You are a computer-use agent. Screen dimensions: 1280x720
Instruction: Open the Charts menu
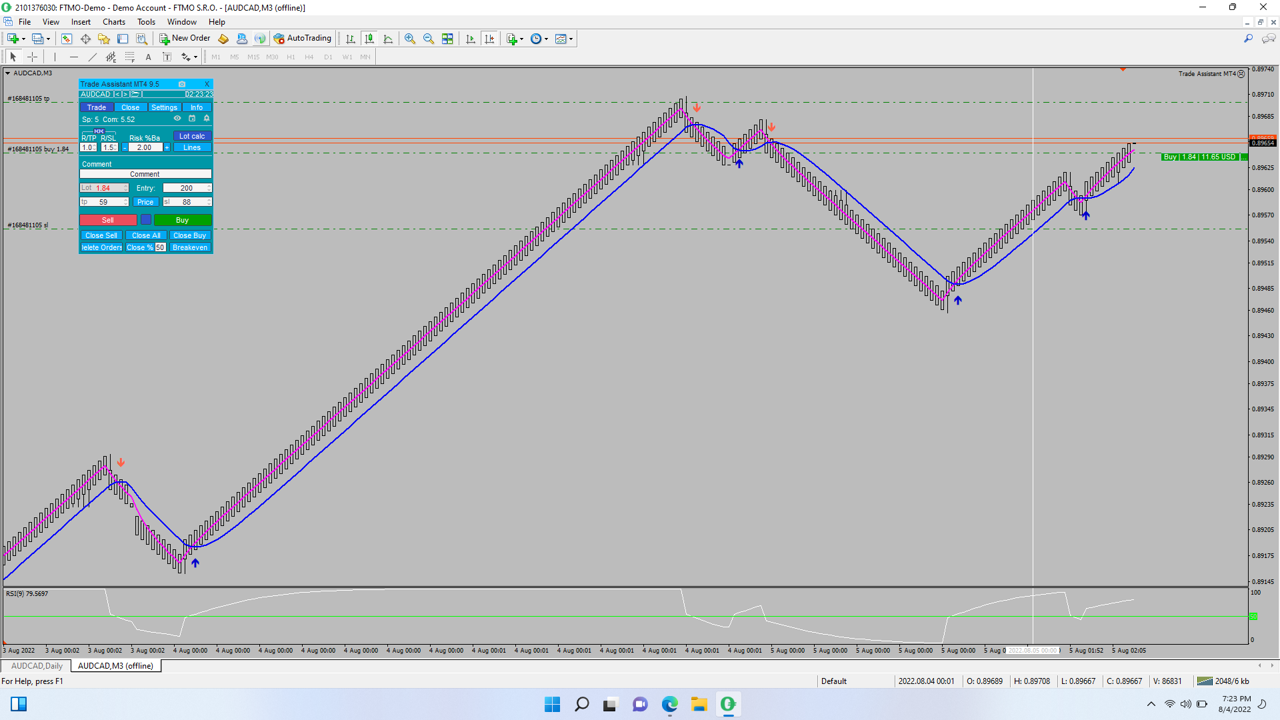pyautogui.click(x=113, y=22)
